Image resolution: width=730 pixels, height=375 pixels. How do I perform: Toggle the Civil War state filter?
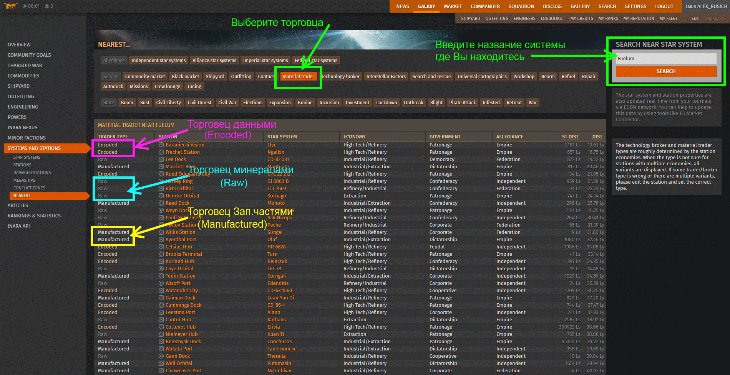(x=227, y=103)
